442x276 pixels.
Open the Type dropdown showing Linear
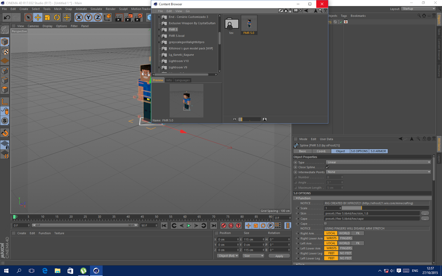378,162
